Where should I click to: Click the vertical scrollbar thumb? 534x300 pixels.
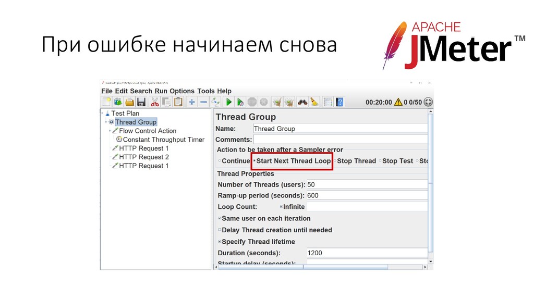tap(430, 184)
